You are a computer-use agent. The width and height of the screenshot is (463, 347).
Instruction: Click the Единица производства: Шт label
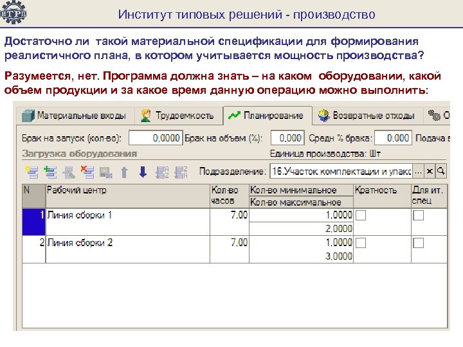325,154
